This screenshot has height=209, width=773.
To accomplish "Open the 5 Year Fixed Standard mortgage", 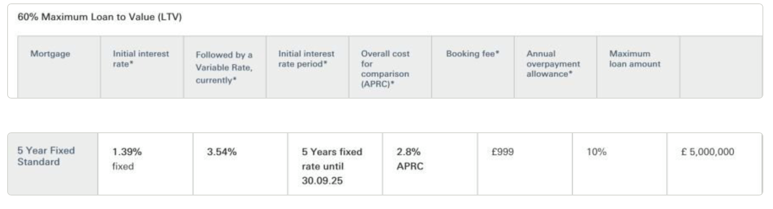I will pyautogui.click(x=46, y=156).
